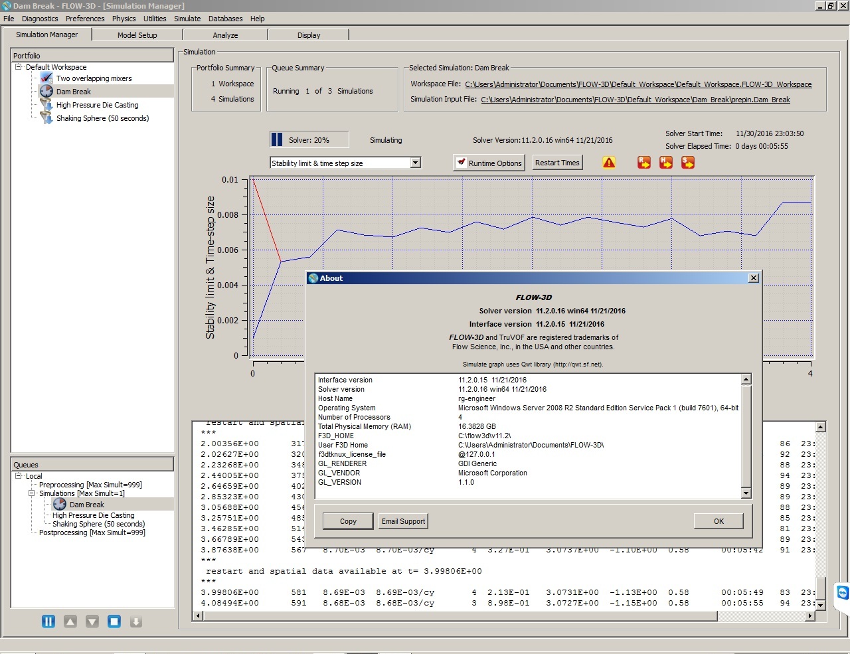Viewport: 850px width, 654px height.
Task: Switch to the Display tab
Action: [x=309, y=35]
